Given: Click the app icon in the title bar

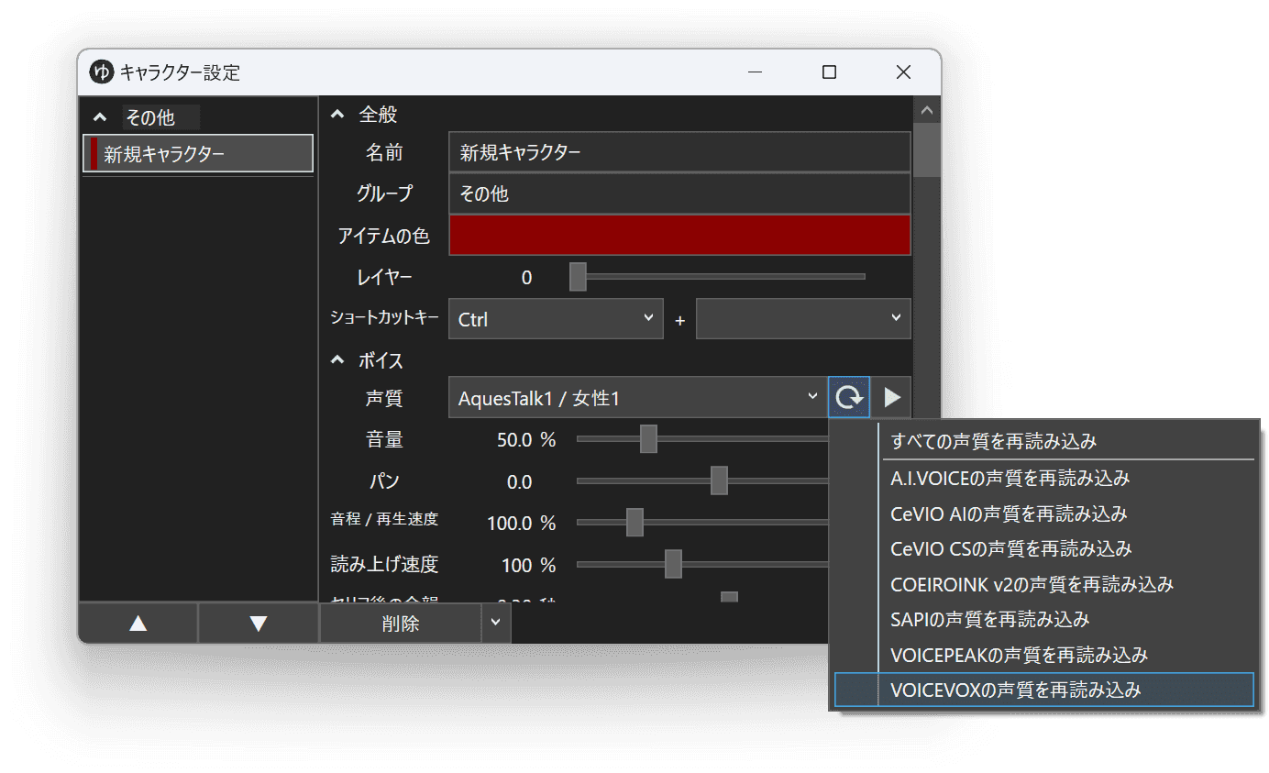Looking at the screenshot, I should point(102,72).
